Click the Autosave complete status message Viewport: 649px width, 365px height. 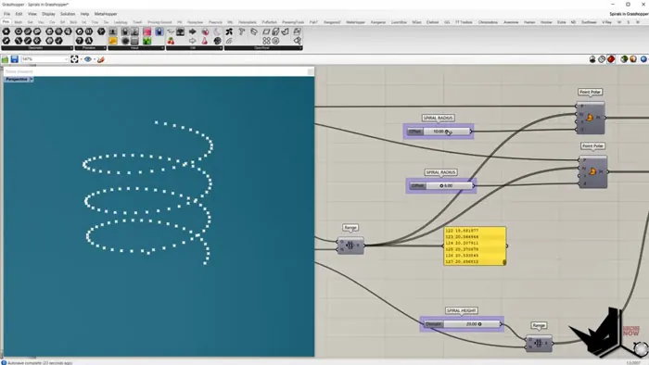pos(40,362)
